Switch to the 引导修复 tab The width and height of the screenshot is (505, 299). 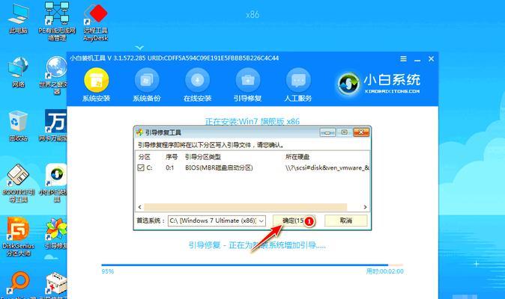click(x=248, y=84)
